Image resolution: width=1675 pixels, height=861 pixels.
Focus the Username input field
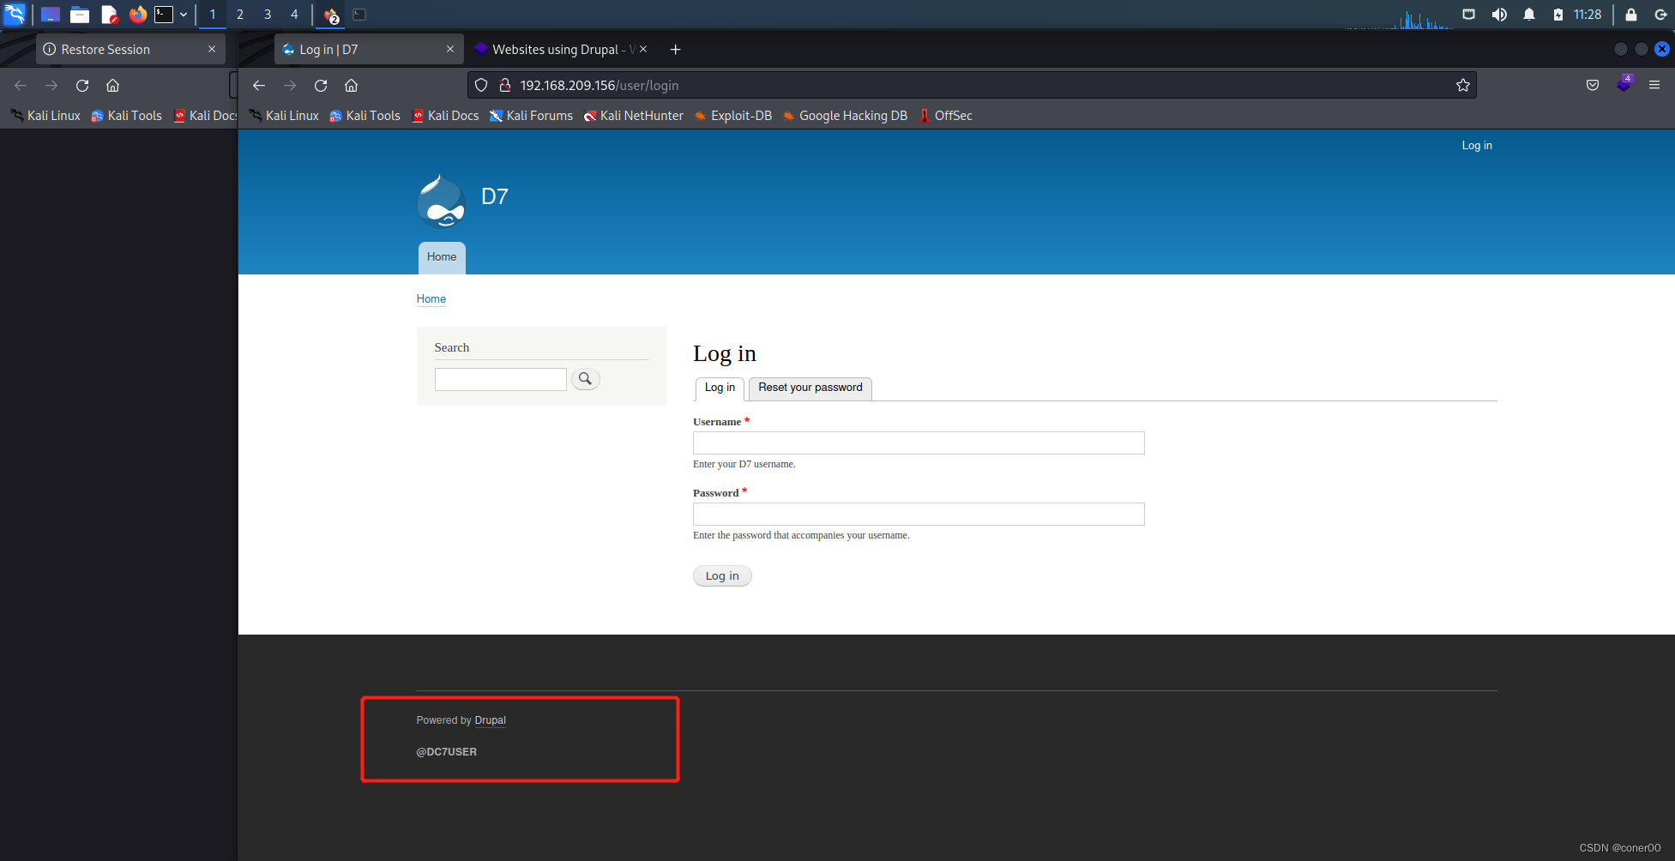919,443
